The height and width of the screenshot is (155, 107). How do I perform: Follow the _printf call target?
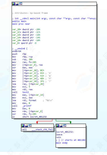[27, 106]
